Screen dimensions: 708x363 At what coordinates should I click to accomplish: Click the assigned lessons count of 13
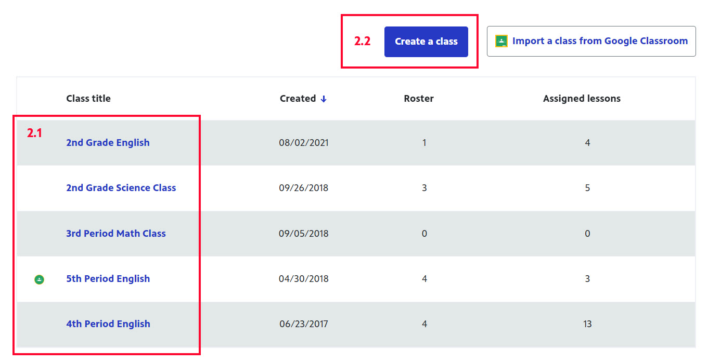(x=587, y=324)
